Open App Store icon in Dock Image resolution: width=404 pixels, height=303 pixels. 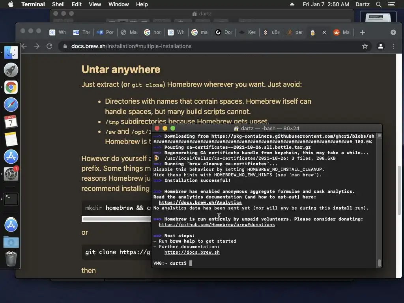tap(11, 157)
